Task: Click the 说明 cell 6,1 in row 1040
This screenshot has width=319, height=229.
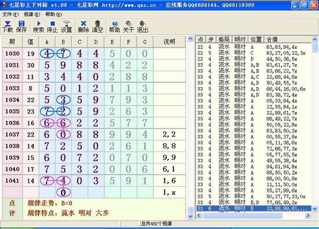Action: (169, 169)
